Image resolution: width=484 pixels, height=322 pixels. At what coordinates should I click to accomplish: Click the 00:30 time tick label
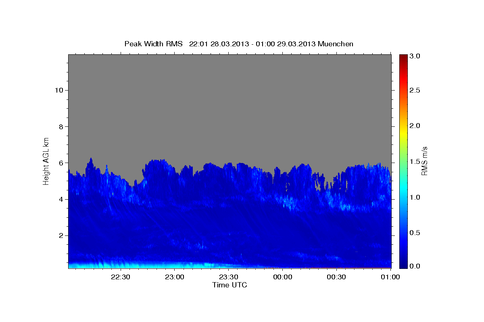point(336,277)
